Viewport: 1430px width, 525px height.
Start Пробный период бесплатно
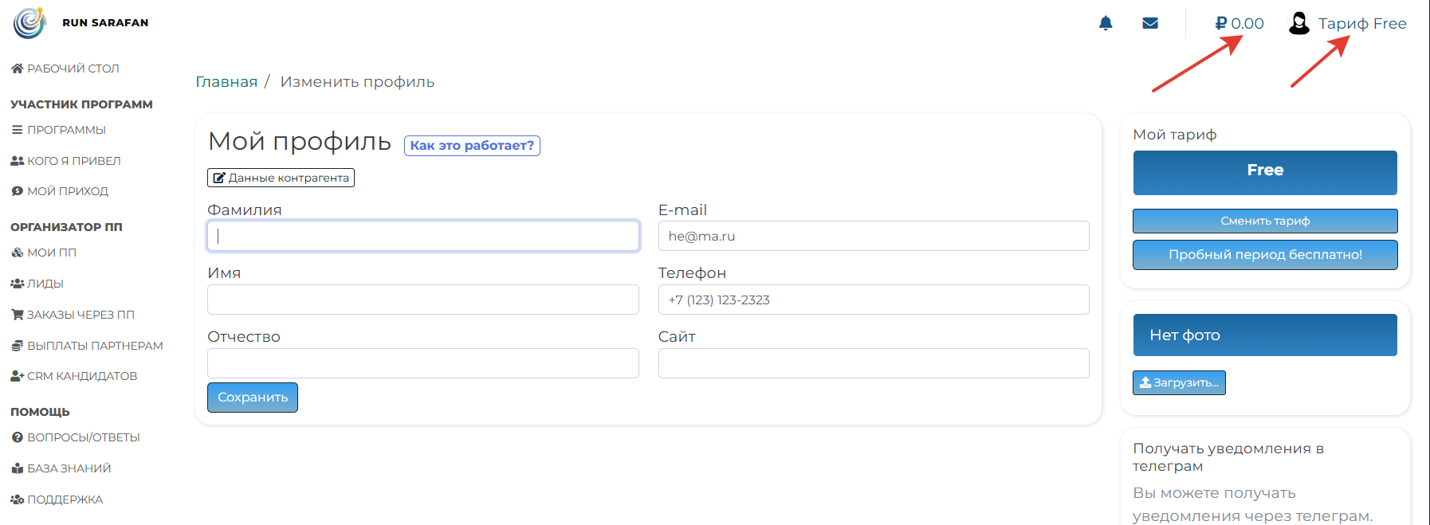click(1264, 255)
